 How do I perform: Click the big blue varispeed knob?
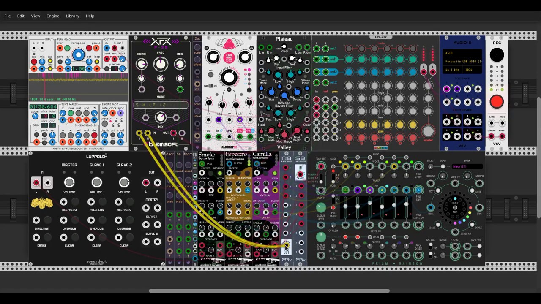78,55
